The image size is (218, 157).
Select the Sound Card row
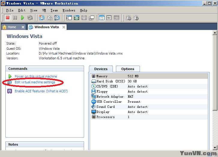click(149, 107)
